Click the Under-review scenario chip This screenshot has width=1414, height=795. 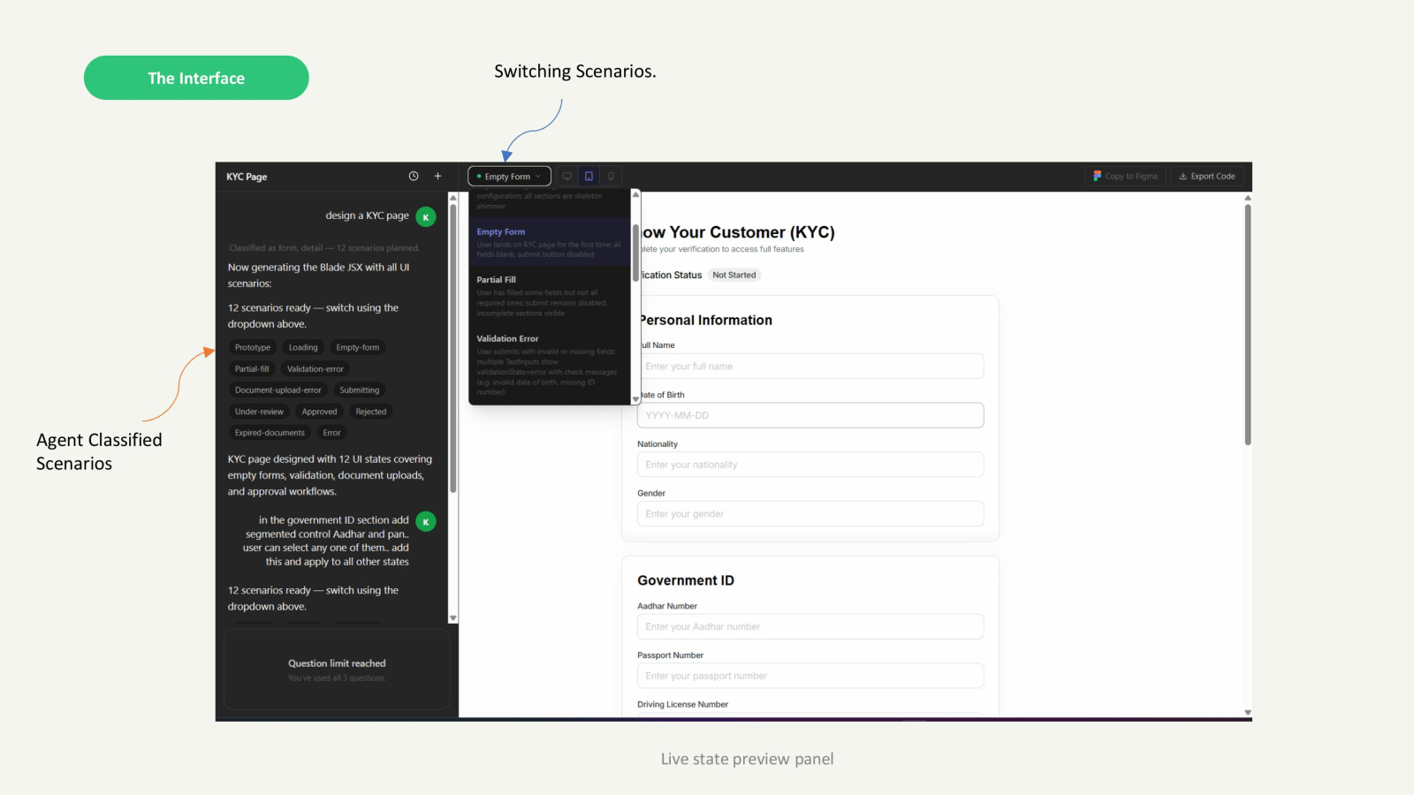[x=259, y=412]
